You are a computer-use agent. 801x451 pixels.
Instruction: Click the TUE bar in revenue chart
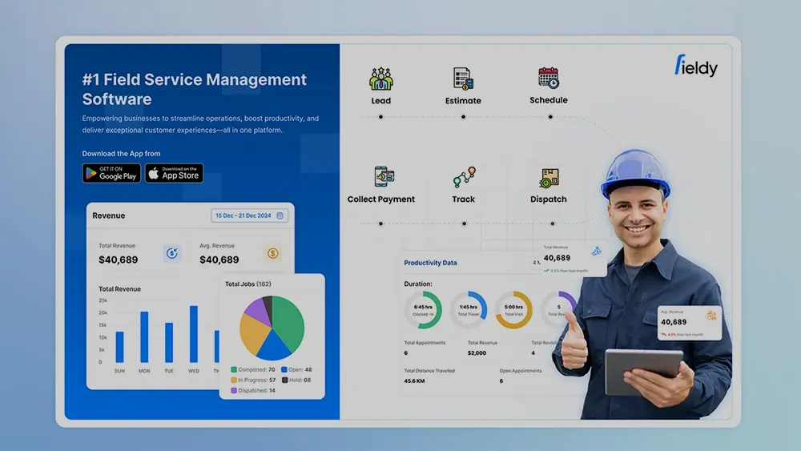169,342
